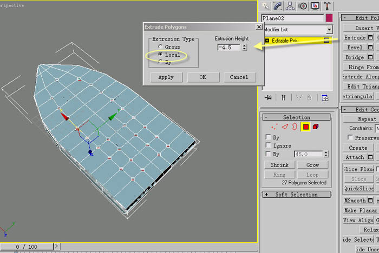Open Extrude settings box icon
Image resolution: width=379 pixels, height=253 pixels.
370,37
